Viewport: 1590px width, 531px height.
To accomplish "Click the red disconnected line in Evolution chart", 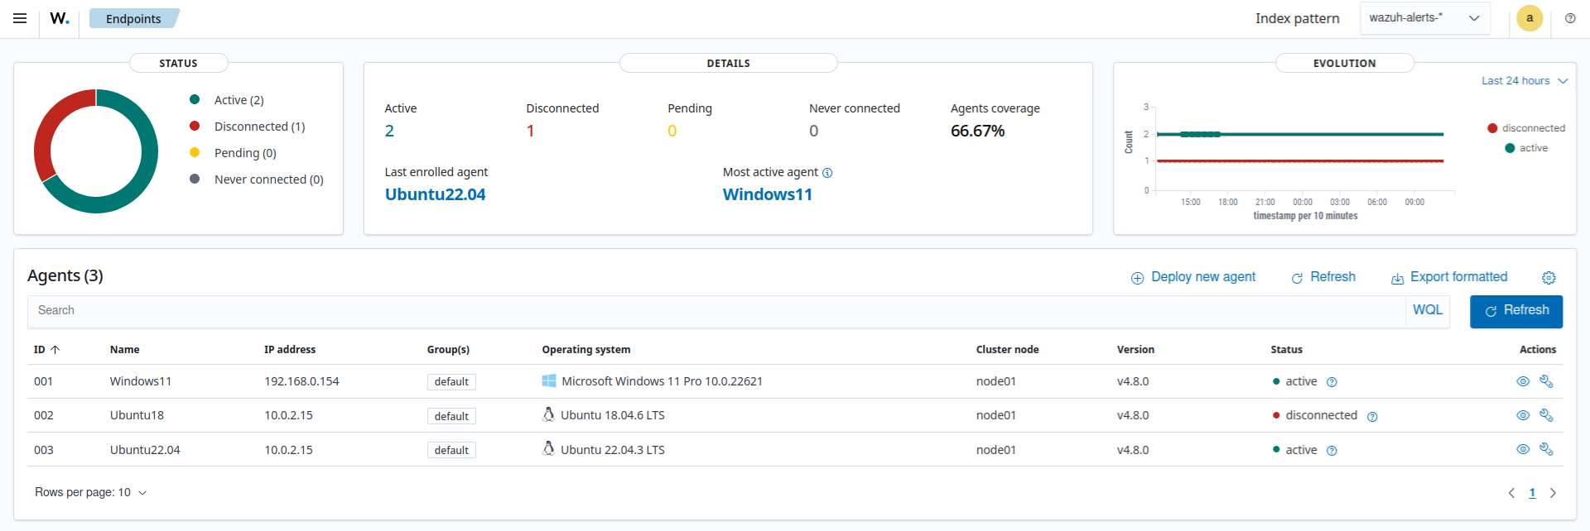I will click(1300, 161).
